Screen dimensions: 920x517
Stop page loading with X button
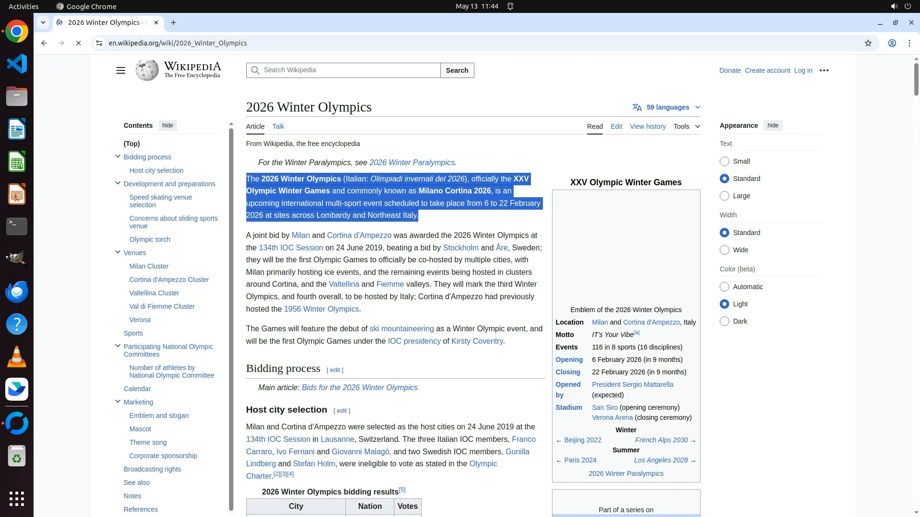[x=79, y=43]
